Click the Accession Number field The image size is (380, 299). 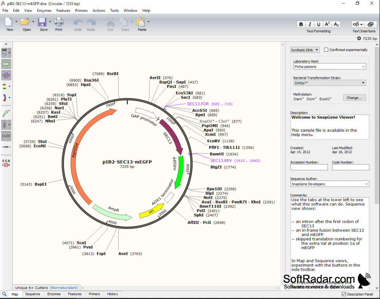point(309,167)
